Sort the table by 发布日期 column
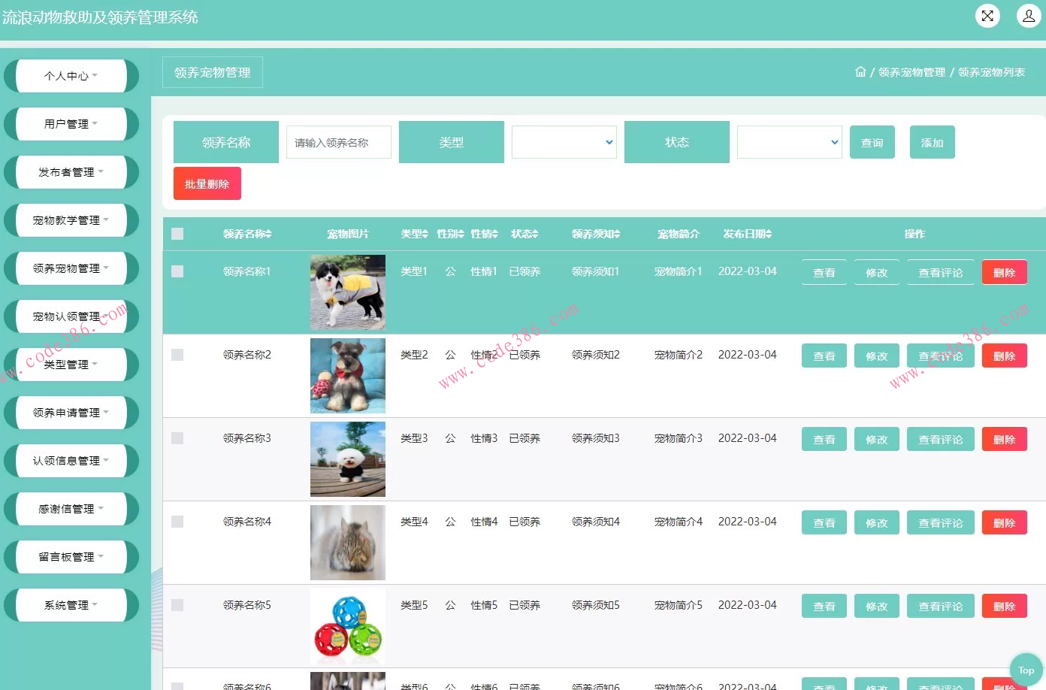1046x690 pixels. 747,234
